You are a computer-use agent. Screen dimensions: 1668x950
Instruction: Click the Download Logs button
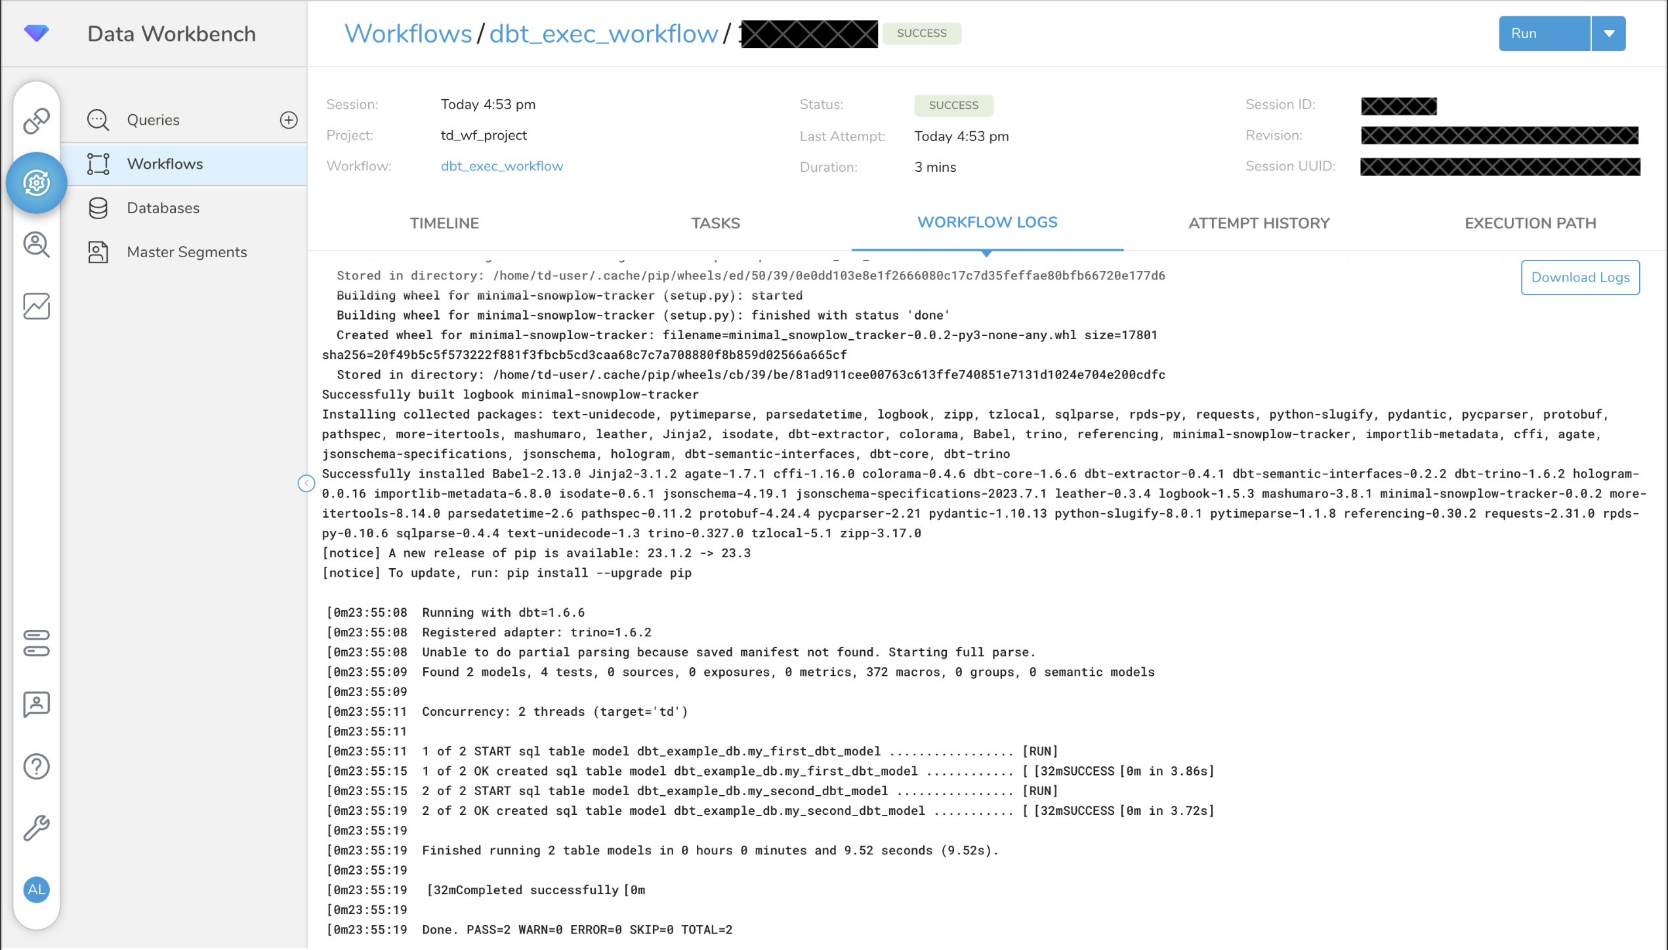tap(1579, 278)
